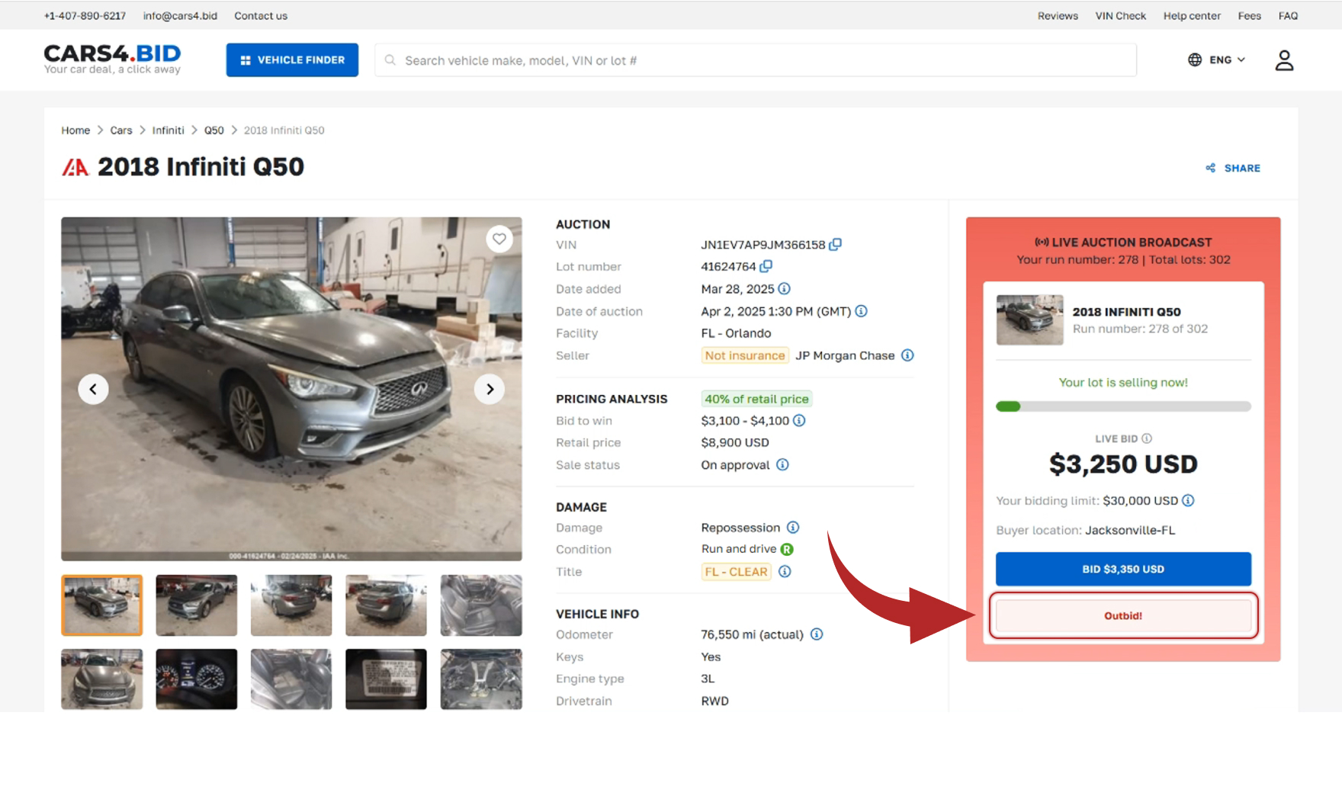Image resolution: width=1342 pixels, height=793 pixels.
Task: Show the On approval info icon
Action: (x=782, y=465)
